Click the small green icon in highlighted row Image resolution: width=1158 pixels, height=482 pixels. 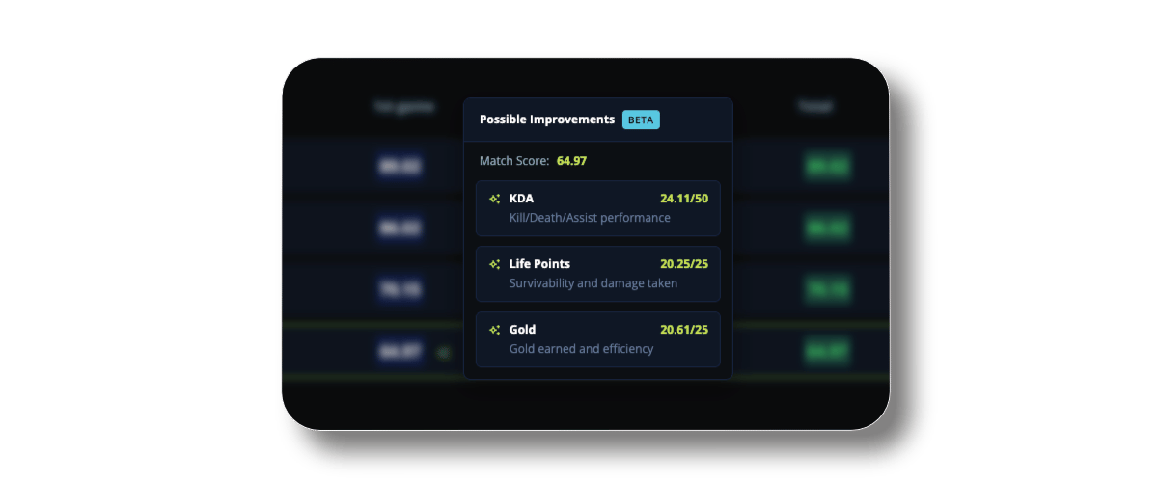pos(444,354)
